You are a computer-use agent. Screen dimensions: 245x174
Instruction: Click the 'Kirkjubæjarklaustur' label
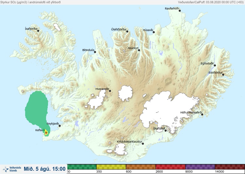click(130, 142)
